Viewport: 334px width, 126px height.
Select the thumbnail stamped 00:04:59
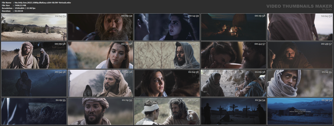point(34,27)
